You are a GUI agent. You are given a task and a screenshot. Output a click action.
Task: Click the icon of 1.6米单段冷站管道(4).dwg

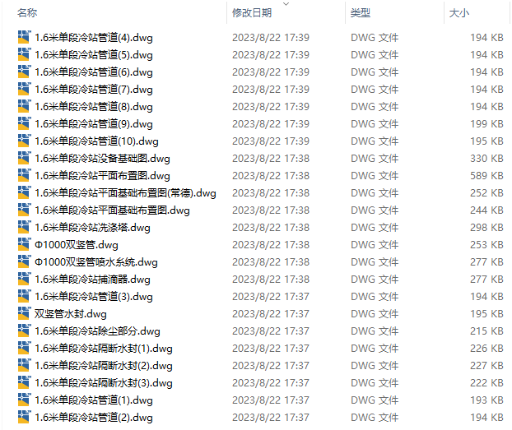pyautogui.click(x=24, y=37)
